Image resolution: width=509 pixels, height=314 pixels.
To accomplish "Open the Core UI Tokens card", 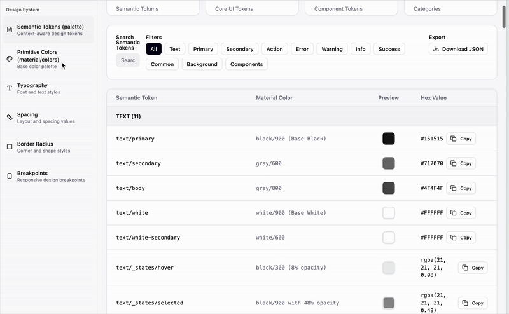I will coord(252,9).
